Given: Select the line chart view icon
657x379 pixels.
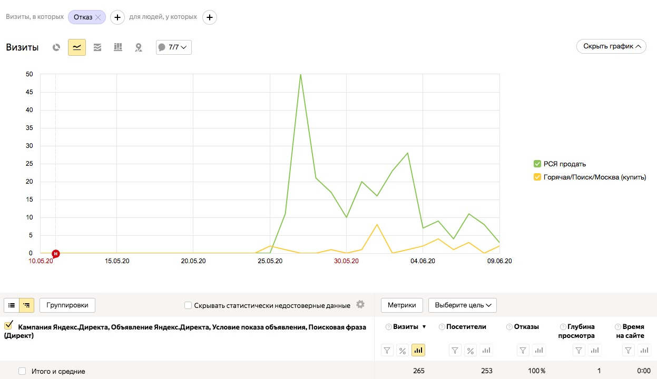Looking at the screenshot, I should [77, 47].
